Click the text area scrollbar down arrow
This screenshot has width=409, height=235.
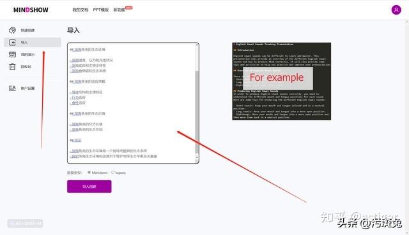coord(197,157)
